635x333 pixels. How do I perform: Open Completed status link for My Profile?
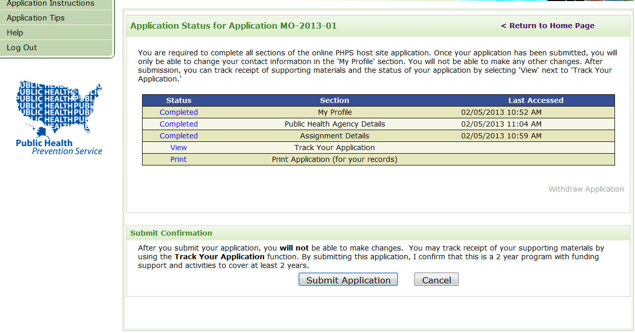[x=178, y=112]
